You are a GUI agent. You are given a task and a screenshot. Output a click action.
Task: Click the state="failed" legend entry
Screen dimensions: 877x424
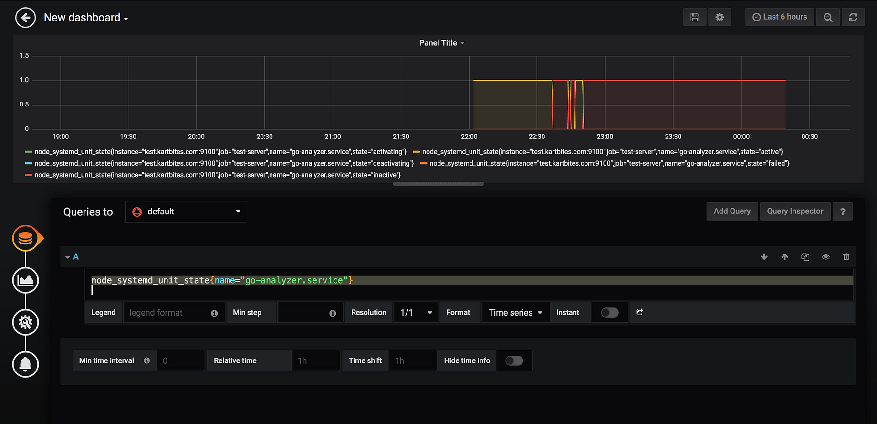[x=609, y=163]
